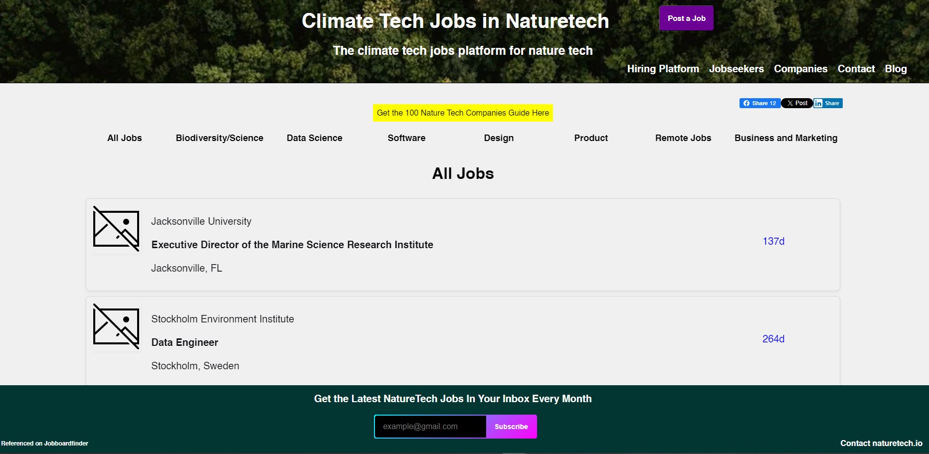Show Software jobs category
This screenshot has width=929, height=454.
pos(406,138)
